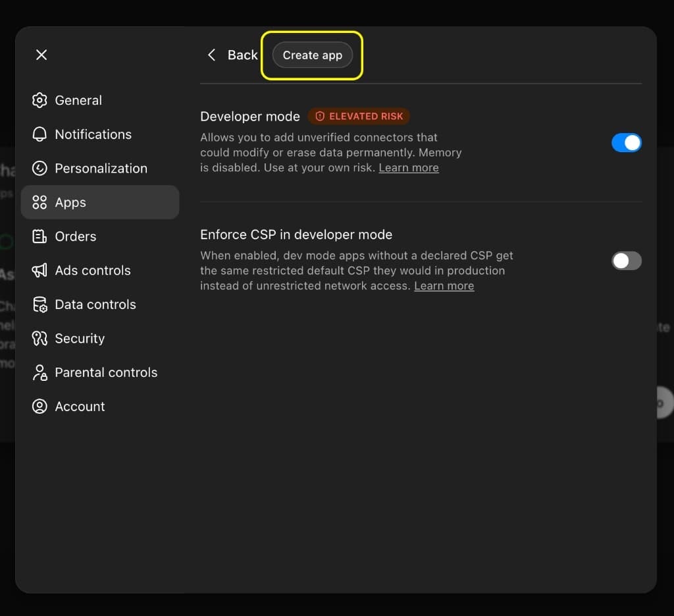Open Learn more link under Enforce CSP
The height and width of the screenshot is (616, 674).
tap(444, 286)
